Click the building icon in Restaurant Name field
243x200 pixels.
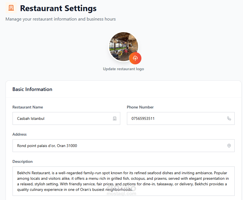coord(114,118)
